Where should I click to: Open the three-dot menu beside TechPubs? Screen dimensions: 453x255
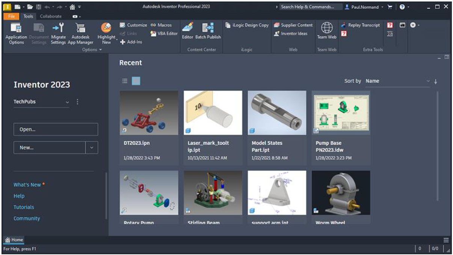(x=78, y=102)
